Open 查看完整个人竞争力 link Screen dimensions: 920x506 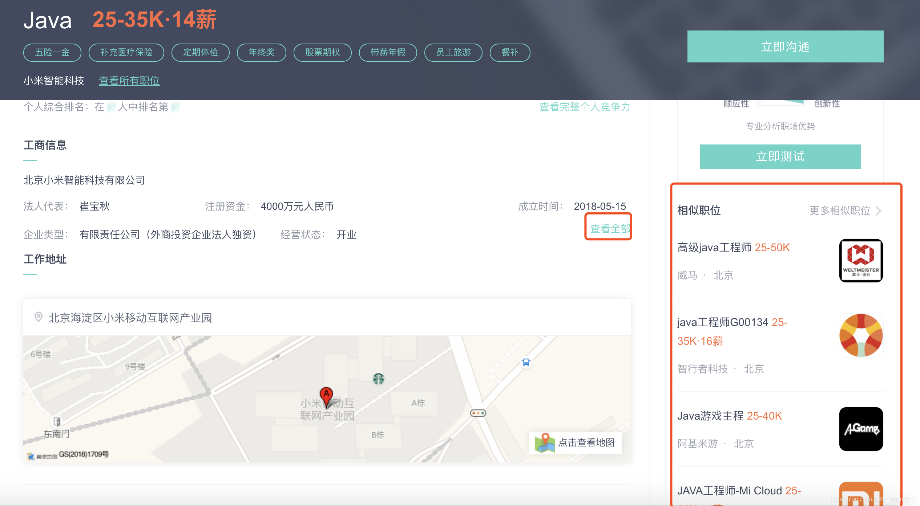click(585, 107)
